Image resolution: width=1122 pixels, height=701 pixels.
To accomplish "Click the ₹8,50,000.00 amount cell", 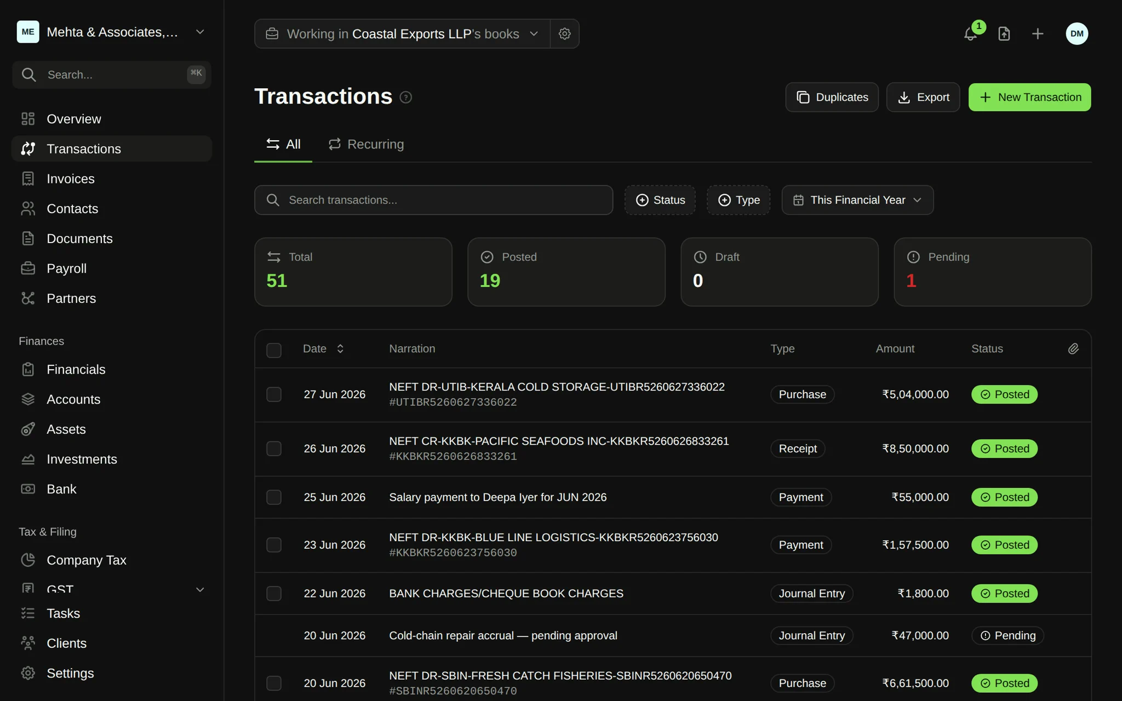I will point(915,449).
